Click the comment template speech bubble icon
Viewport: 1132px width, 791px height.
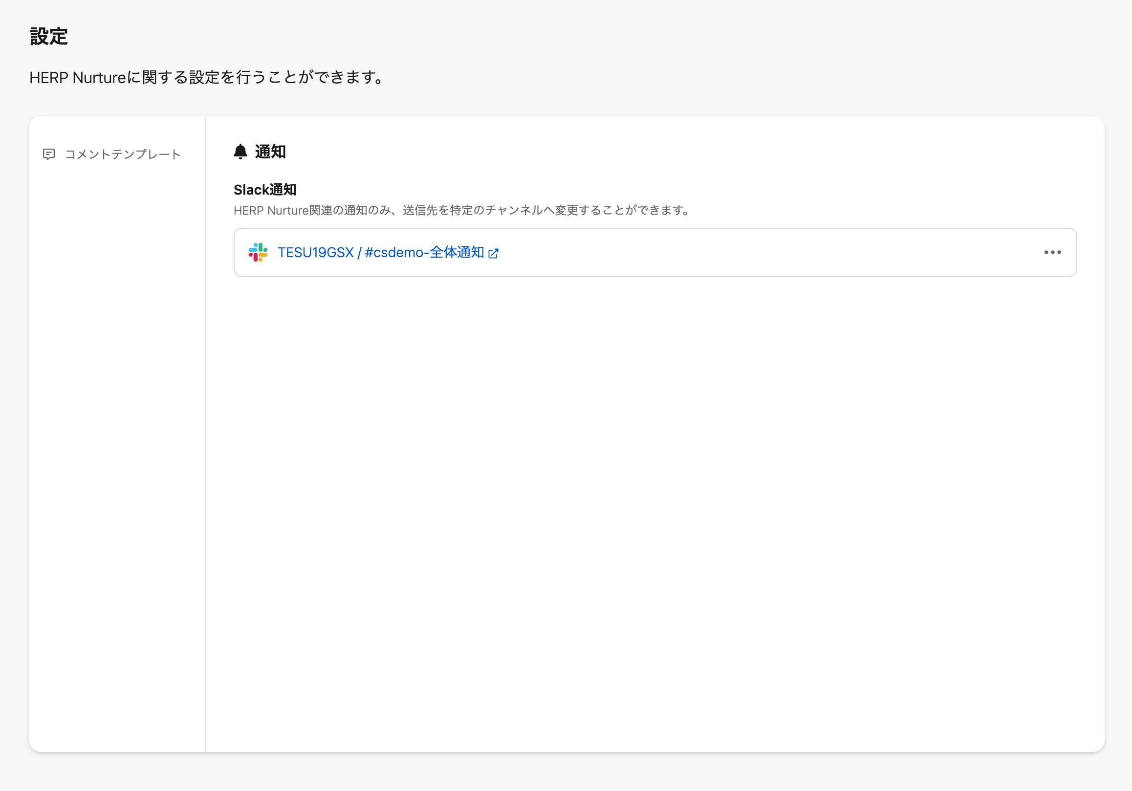pyautogui.click(x=49, y=154)
